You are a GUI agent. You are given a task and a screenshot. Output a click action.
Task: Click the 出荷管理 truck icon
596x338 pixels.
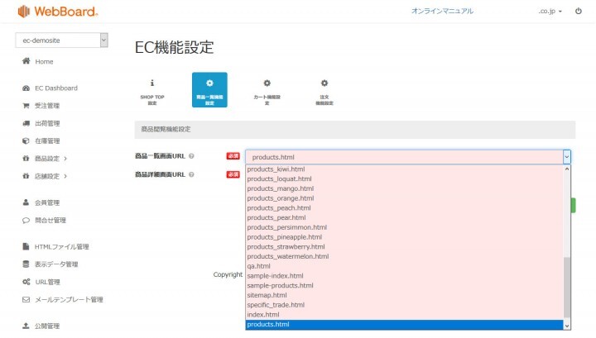coord(26,123)
